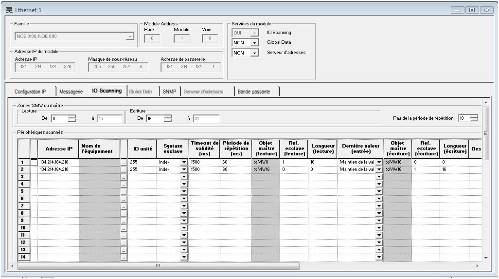The width and height of the screenshot is (499, 279).
Task: Open the IO Scanning service dropdown
Action: [x=254, y=33]
